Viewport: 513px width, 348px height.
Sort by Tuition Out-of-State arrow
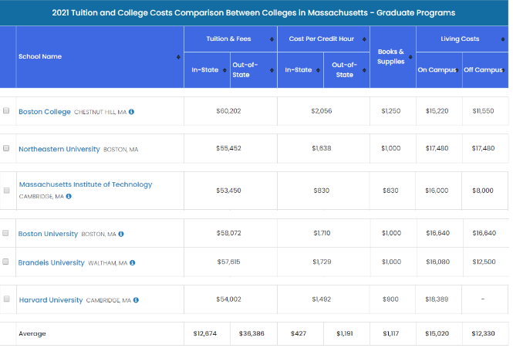(x=272, y=70)
